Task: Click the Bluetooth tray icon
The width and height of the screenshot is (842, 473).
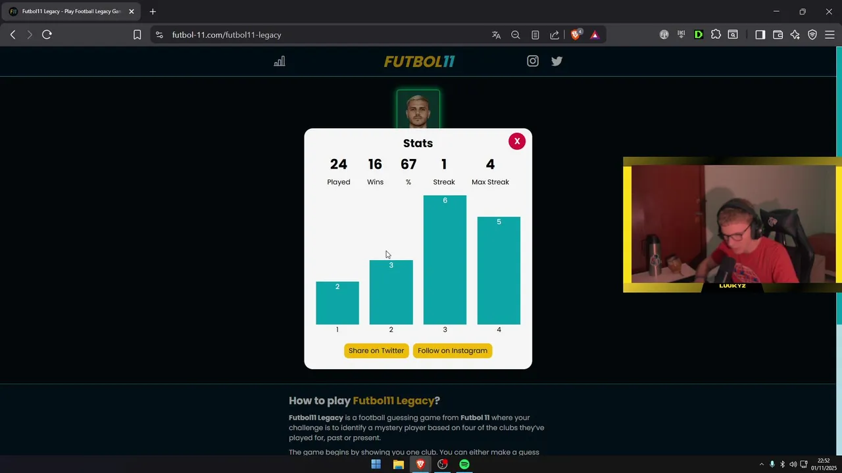Action: point(782,464)
